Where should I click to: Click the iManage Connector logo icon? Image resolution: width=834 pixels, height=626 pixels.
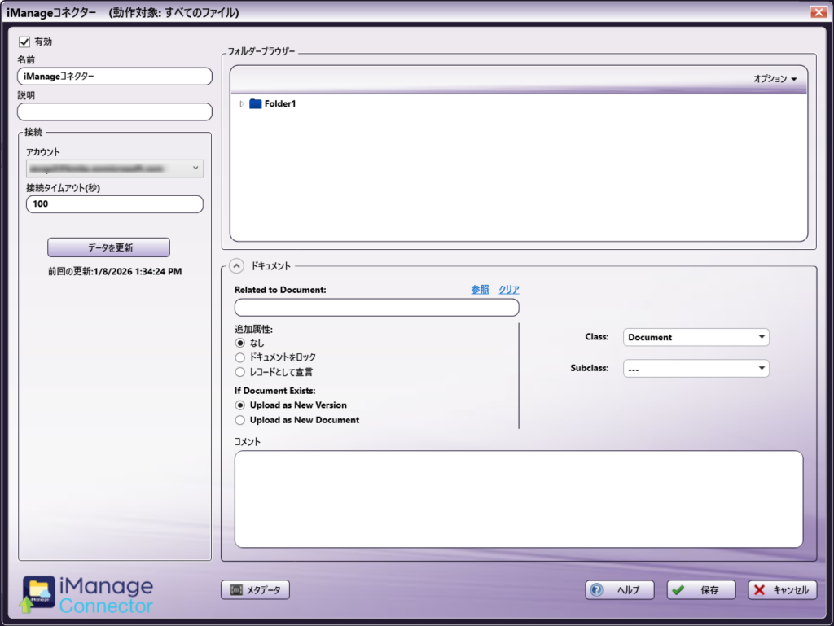point(39,594)
